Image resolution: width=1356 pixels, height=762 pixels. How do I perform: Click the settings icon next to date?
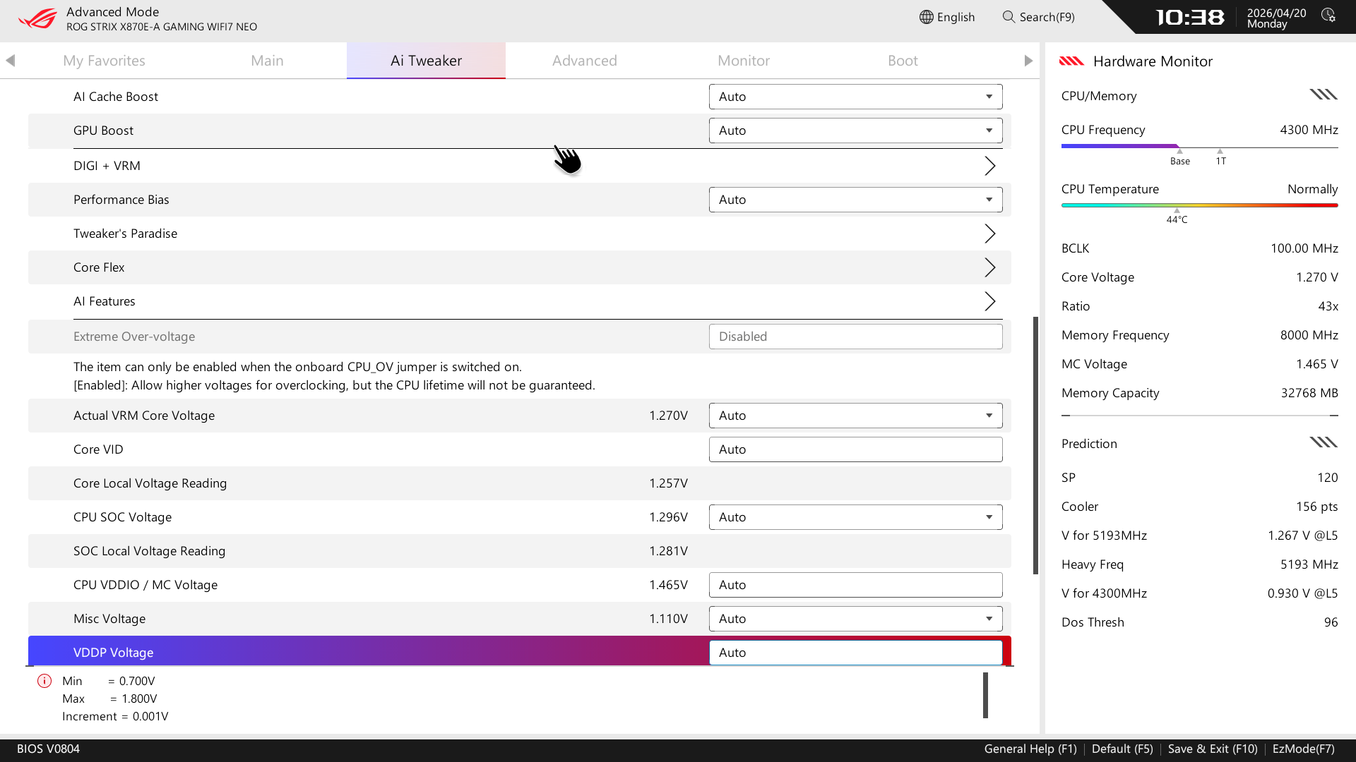[1328, 16]
